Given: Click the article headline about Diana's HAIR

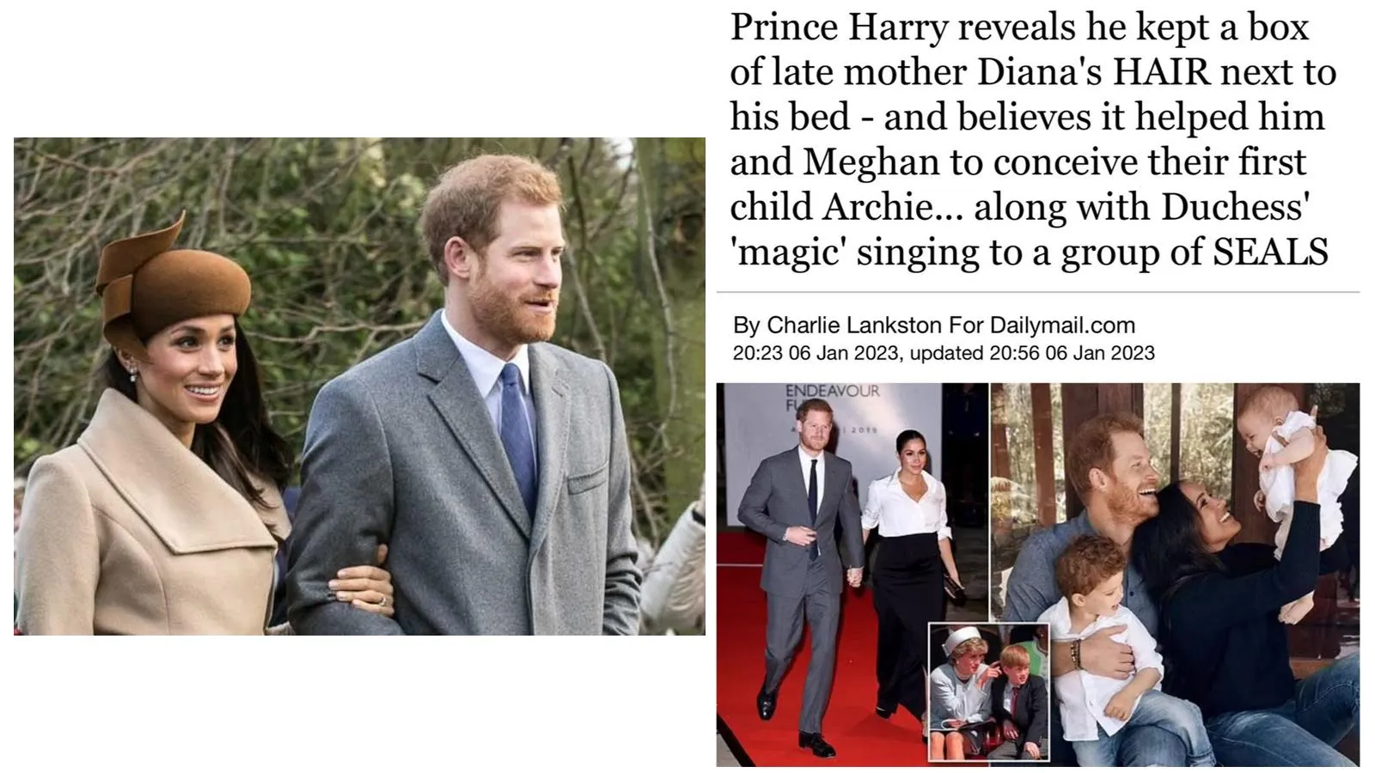Looking at the screenshot, I should click(1033, 139).
